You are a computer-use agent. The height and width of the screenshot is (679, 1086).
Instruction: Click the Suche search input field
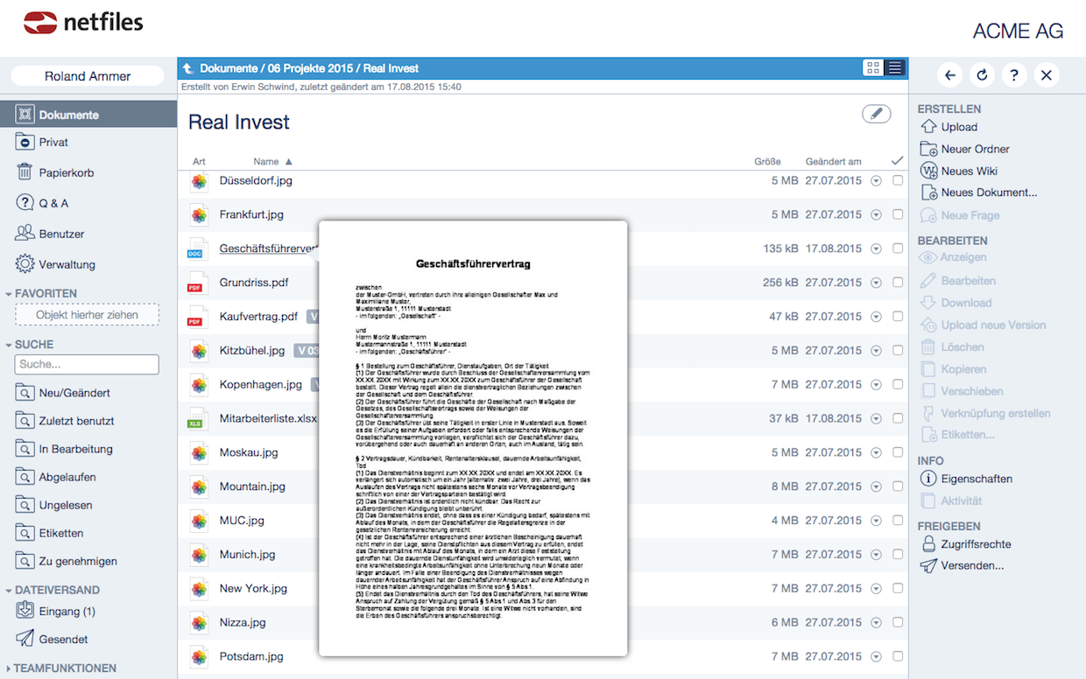click(x=87, y=364)
